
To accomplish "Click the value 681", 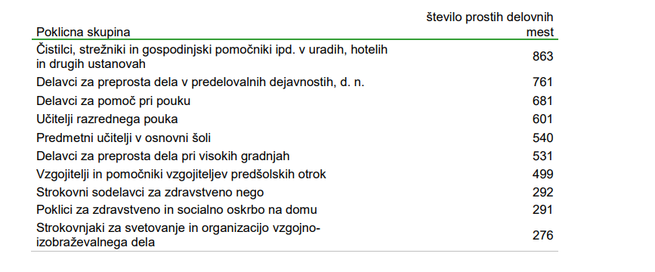I will tap(542, 101).
